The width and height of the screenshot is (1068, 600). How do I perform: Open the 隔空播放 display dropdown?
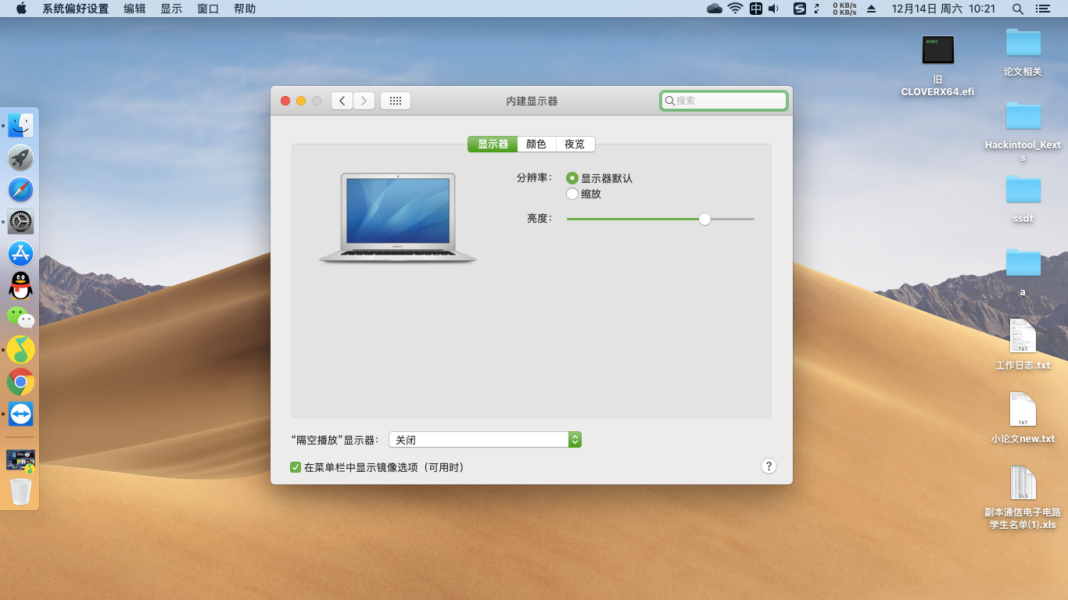point(485,440)
